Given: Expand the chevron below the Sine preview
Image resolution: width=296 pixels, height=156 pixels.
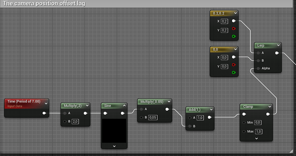Looking at the screenshot, I should click(114, 146).
